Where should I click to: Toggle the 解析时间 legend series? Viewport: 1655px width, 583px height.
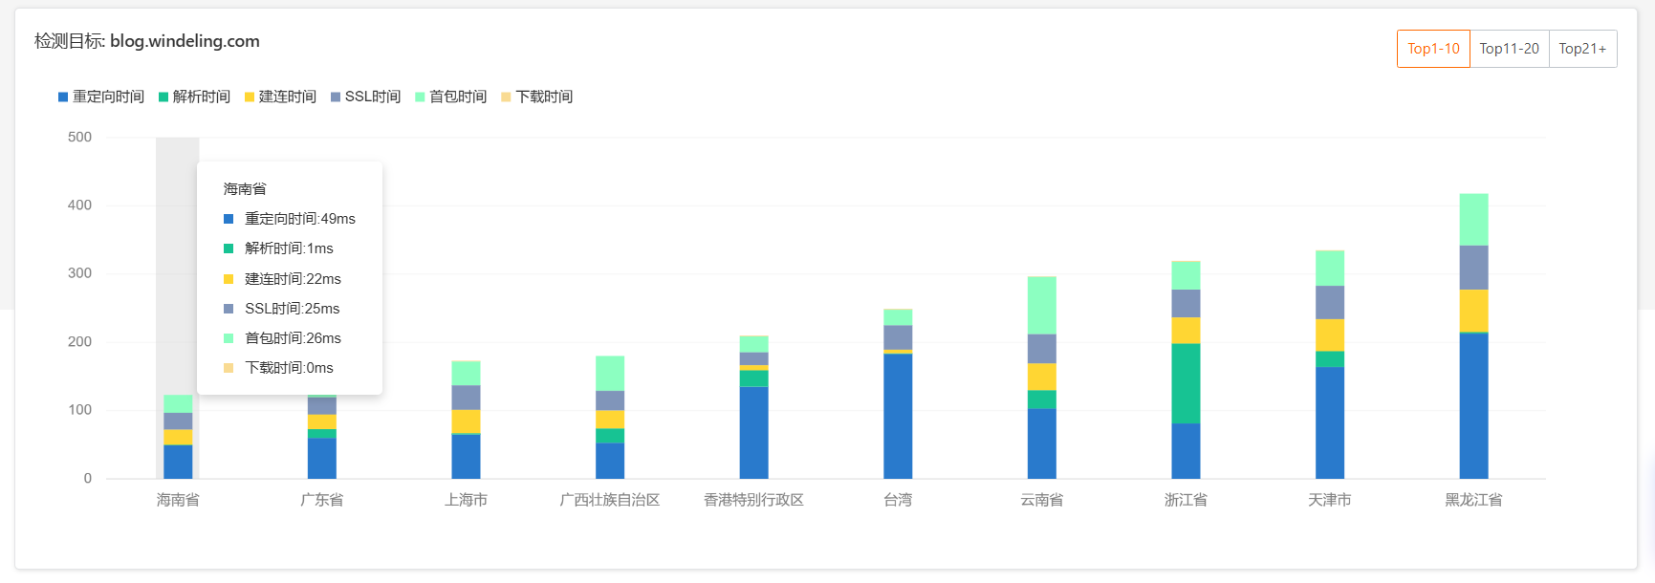(194, 97)
